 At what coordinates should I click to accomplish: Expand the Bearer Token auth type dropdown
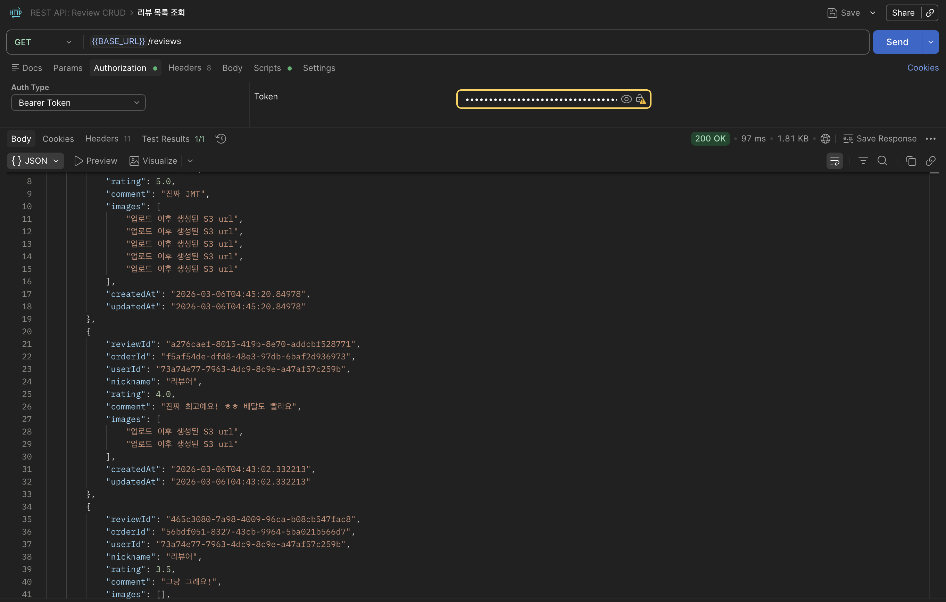[78, 103]
